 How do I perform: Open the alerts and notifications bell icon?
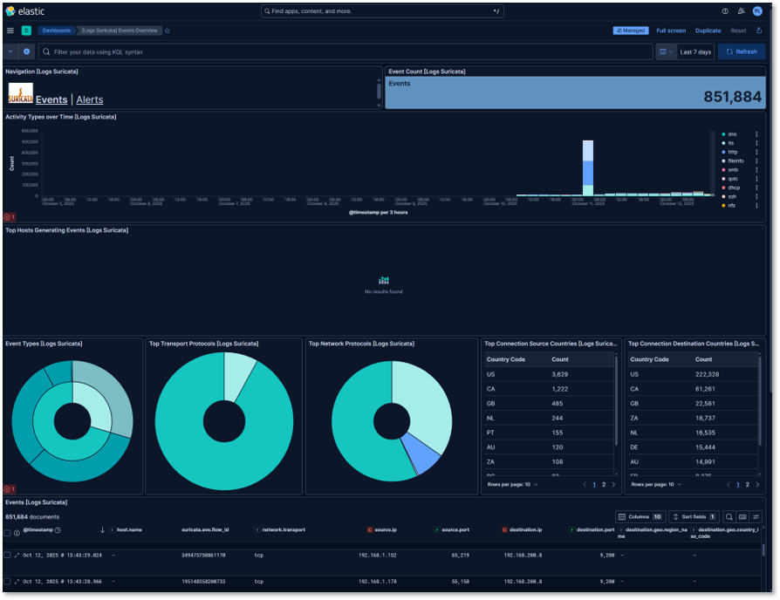coord(742,11)
